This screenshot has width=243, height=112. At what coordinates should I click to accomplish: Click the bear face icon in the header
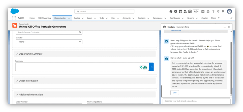(x=175, y=11)
